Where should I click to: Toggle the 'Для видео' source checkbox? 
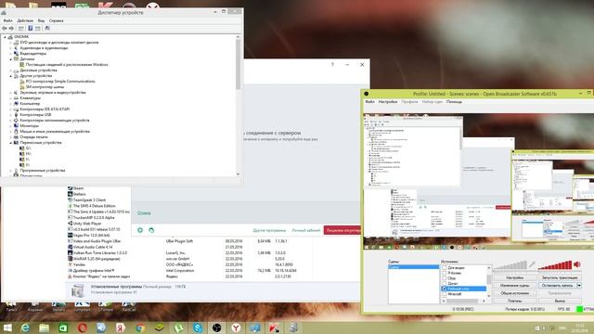445,268
